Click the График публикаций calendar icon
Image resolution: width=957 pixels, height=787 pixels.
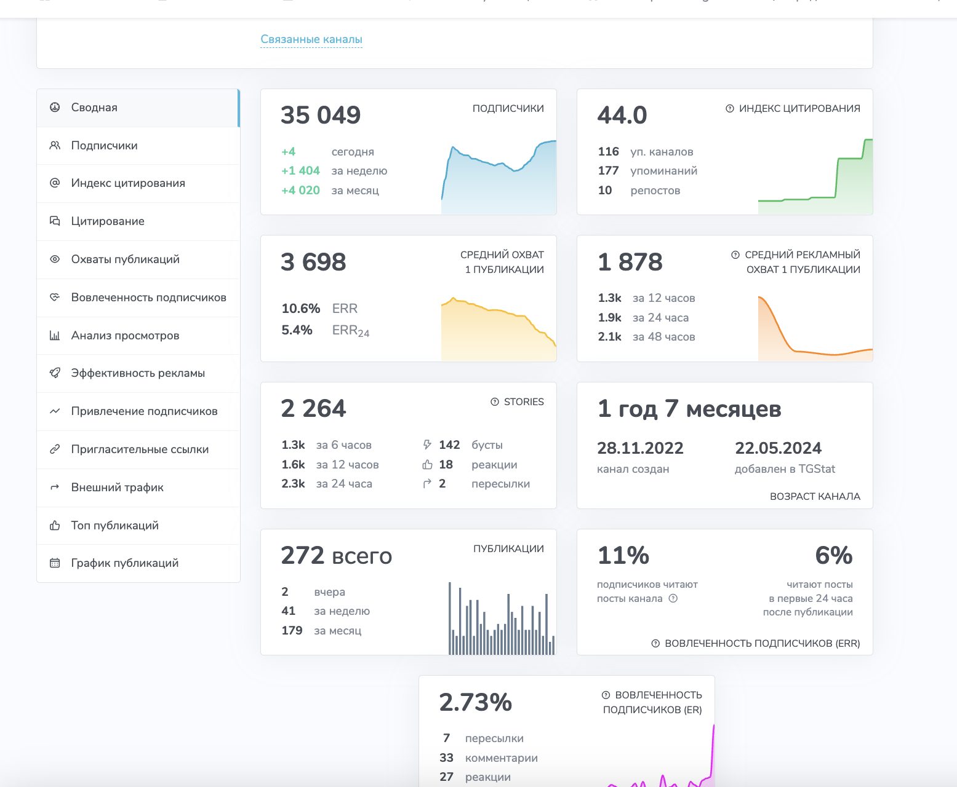pyautogui.click(x=55, y=563)
